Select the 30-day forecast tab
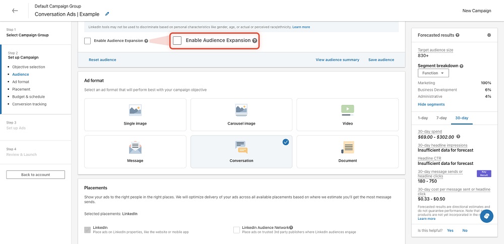Screen dimensions: 504x244 coord(462,118)
